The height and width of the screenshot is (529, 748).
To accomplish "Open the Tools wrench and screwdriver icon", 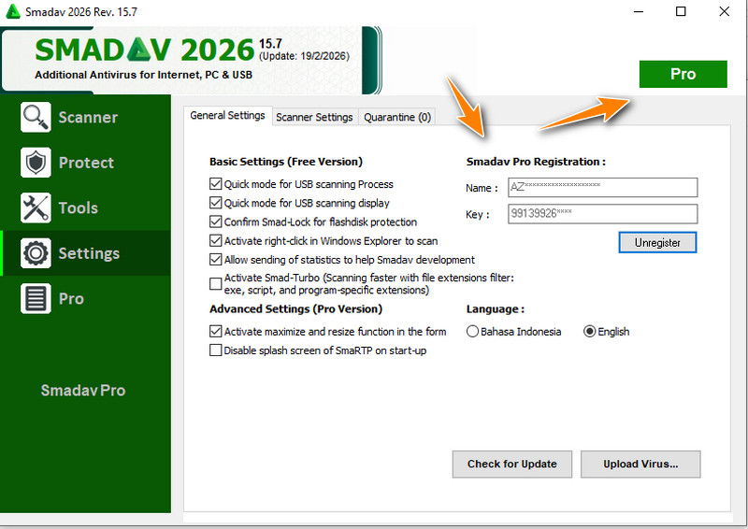I will tap(36, 207).
